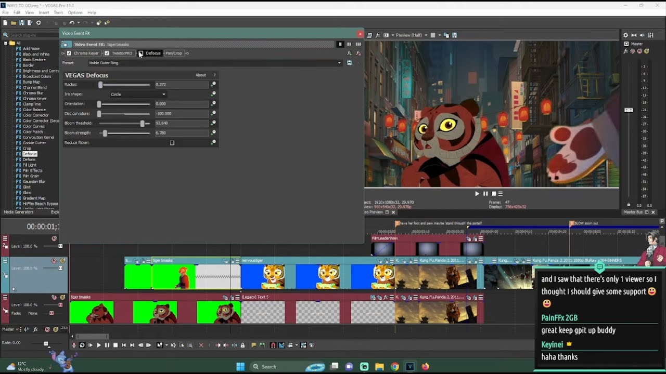Play the video in the preview window

click(x=477, y=194)
